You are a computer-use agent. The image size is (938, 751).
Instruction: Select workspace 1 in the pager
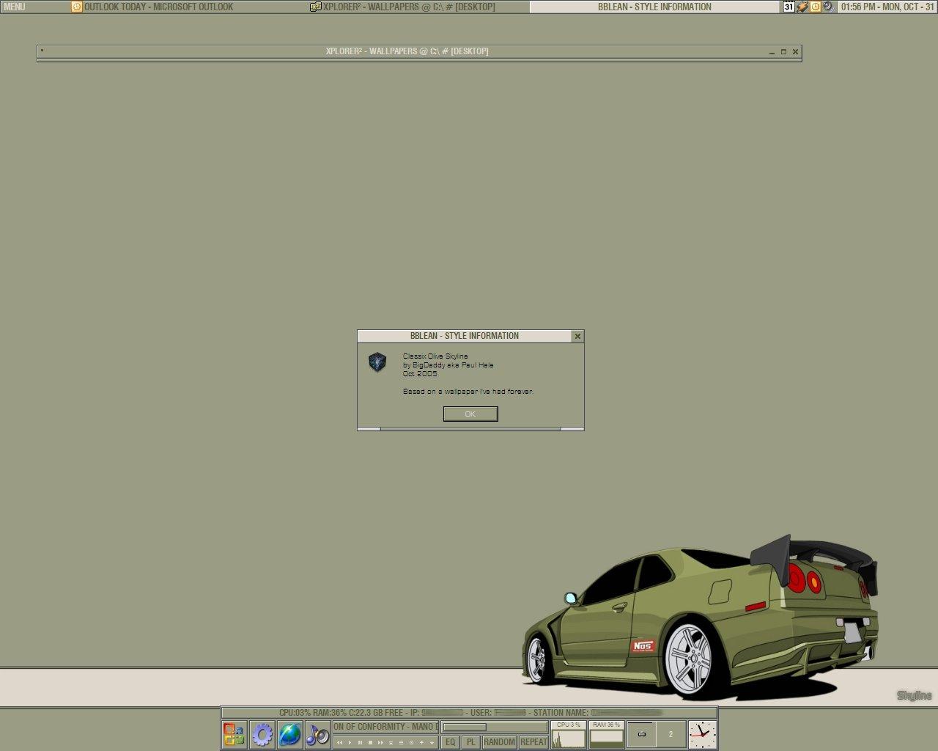point(642,734)
